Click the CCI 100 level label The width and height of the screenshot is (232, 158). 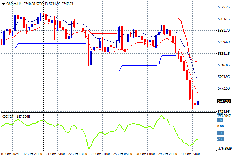pyautogui.click(x=220, y=120)
